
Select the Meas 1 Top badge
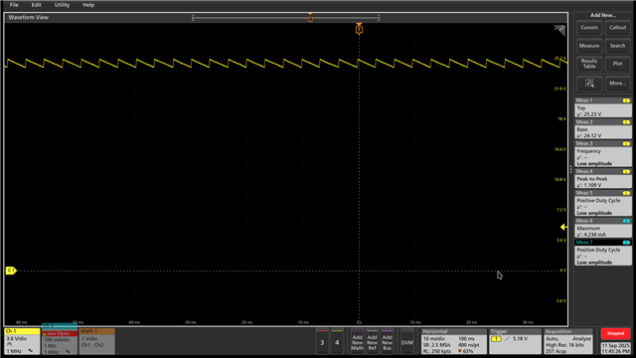tap(603, 107)
